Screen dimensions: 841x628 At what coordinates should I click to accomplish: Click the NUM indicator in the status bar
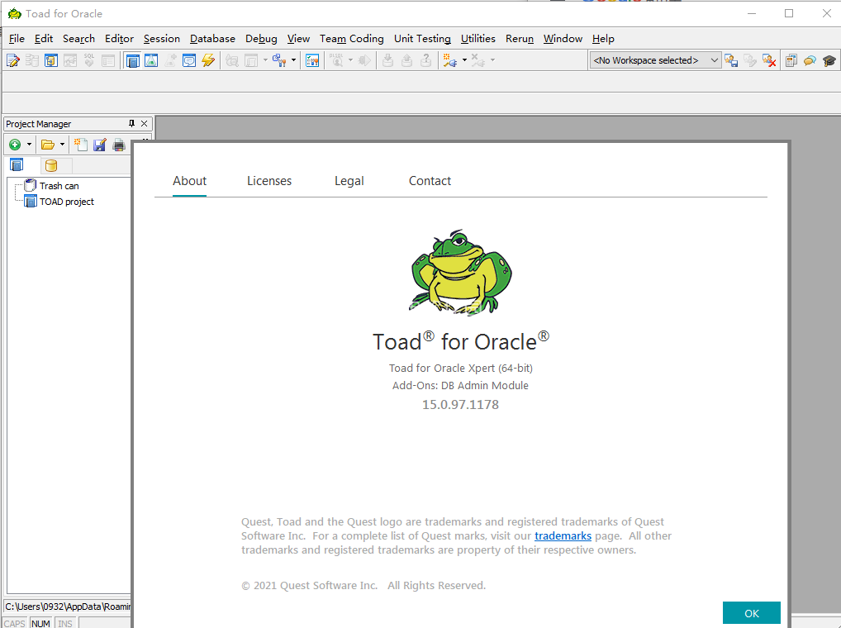tap(40, 623)
